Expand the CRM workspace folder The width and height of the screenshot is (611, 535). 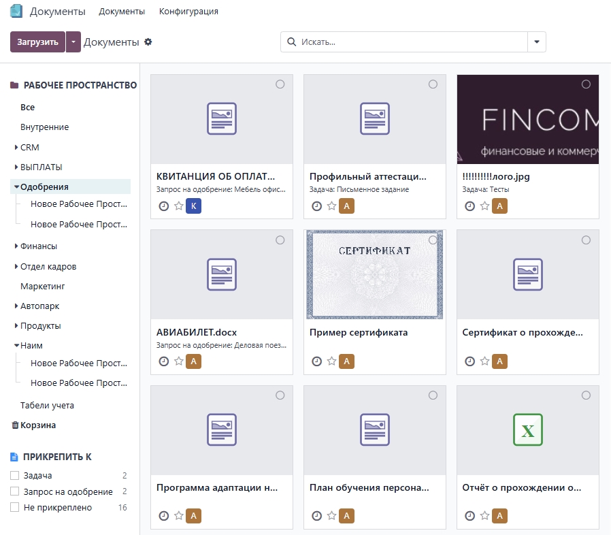point(16,148)
